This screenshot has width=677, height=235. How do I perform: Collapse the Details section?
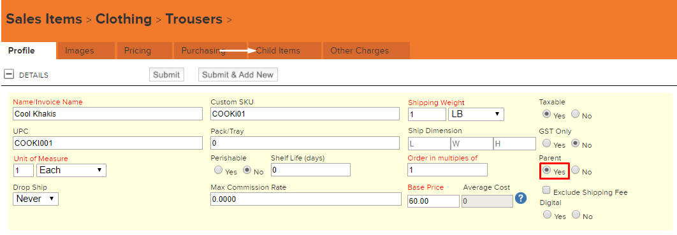9,74
